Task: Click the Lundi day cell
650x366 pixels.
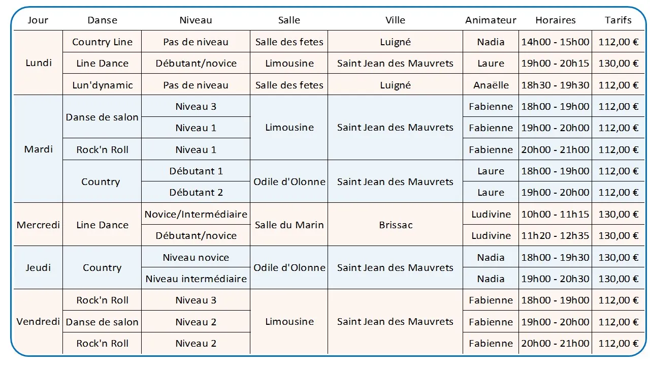Action: 38,63
